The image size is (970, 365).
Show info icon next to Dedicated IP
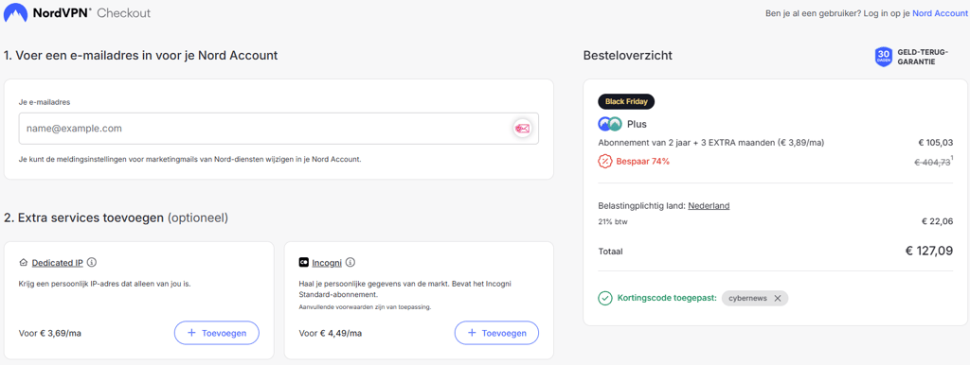tap(92, 262)
